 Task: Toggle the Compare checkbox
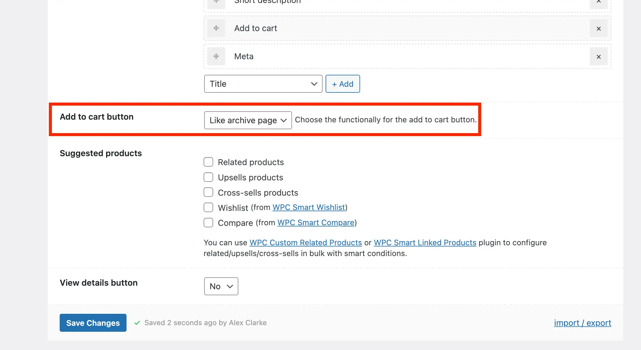[x=208, y=223]
